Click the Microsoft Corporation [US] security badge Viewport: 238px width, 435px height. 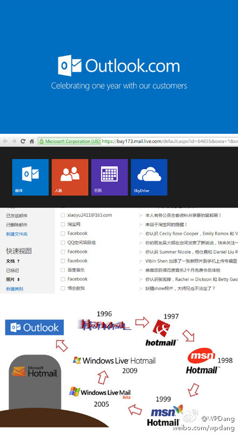pyautogui.click(x=69, y=141)
